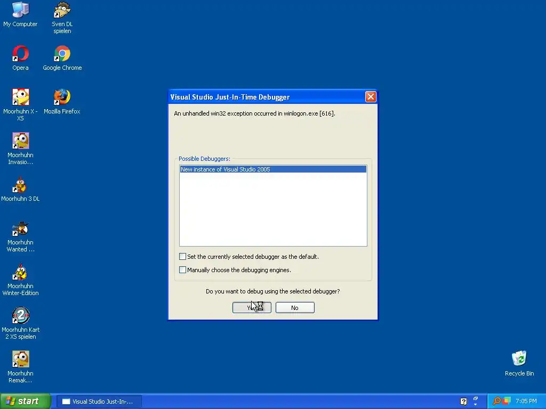The height and width of the screenshot is (409, 546).
Task: Click the unhandled win32 exception message text
Action: (x=254, y=113)
